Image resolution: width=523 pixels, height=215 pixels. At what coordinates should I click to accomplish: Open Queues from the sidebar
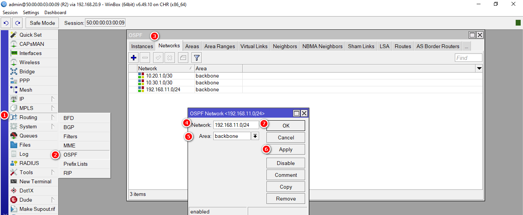33,136
